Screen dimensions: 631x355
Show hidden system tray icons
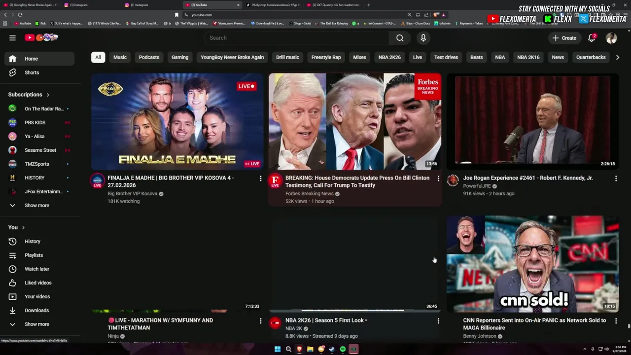click(585, 349)
